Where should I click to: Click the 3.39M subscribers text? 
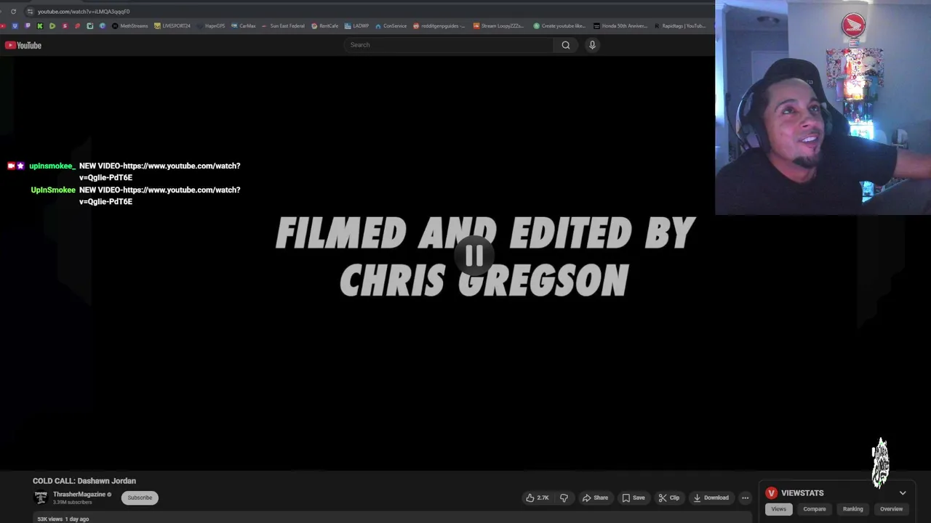(x=72, y=503)
